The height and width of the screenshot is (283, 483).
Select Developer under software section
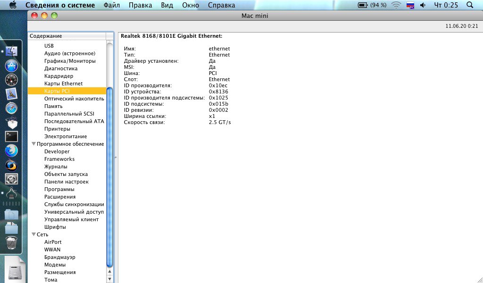point(57,151)
